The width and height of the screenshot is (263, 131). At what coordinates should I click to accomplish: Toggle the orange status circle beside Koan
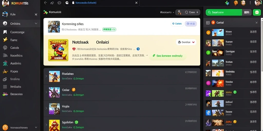click(x=208, y=32)
